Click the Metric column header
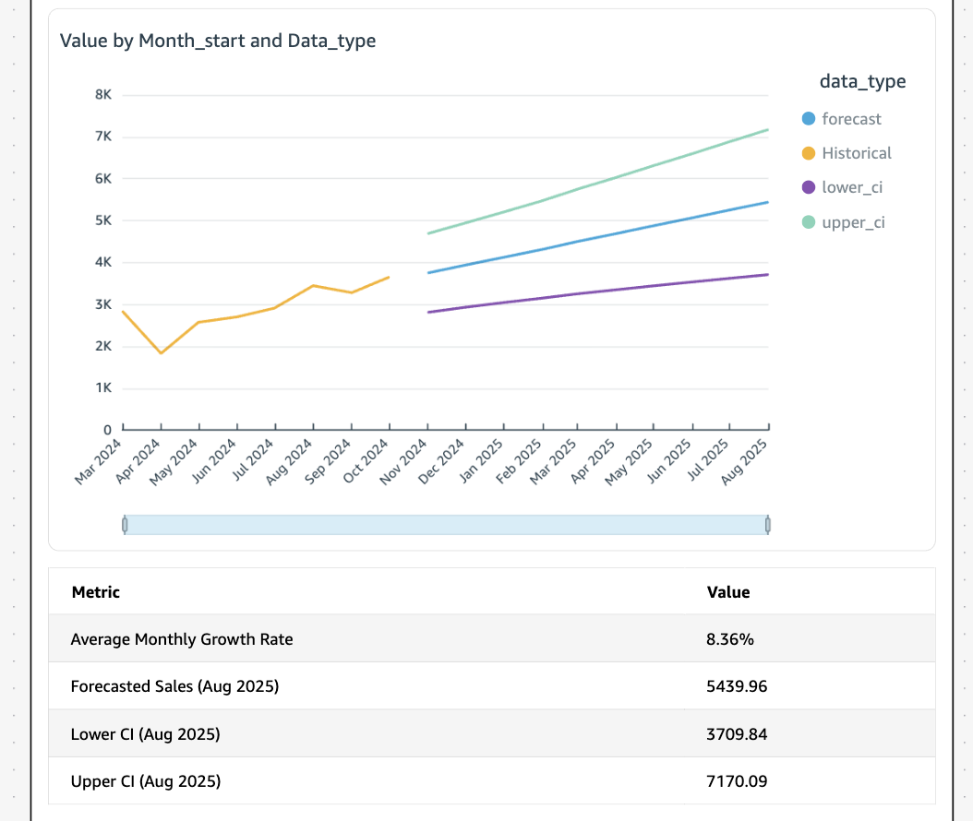973x821 pixels. coord(96,592)
